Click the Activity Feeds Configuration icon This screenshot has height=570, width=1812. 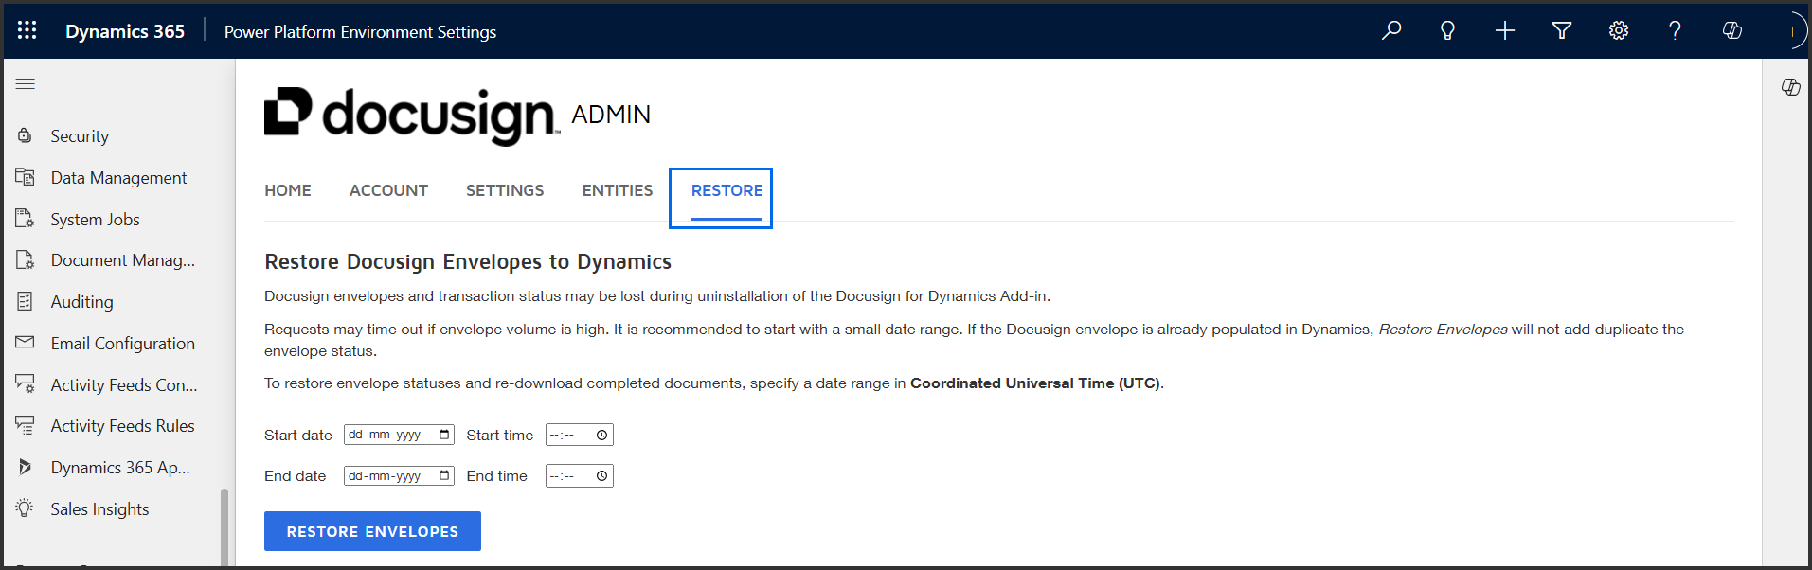[26, 384]
